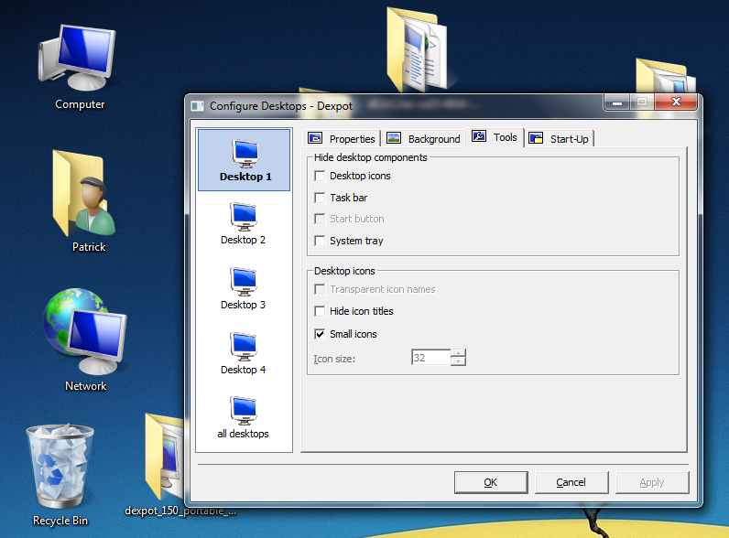This screenshot has width=729, height=538.
Task: Click the Desktop 2 label
Action: click(244, 240)
